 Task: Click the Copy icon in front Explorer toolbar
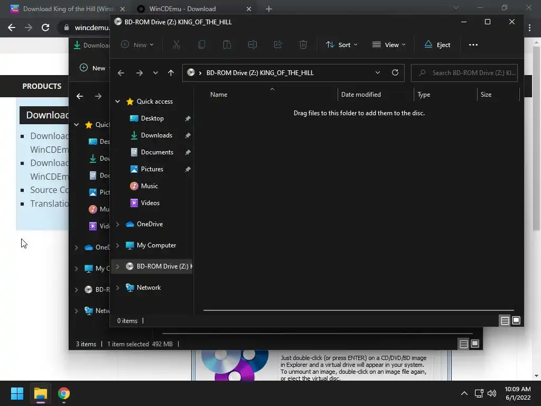202,44
